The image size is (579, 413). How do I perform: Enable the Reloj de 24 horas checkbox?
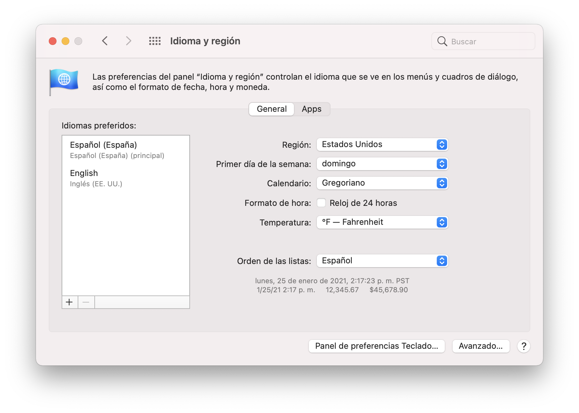click(x=321, y=203)
